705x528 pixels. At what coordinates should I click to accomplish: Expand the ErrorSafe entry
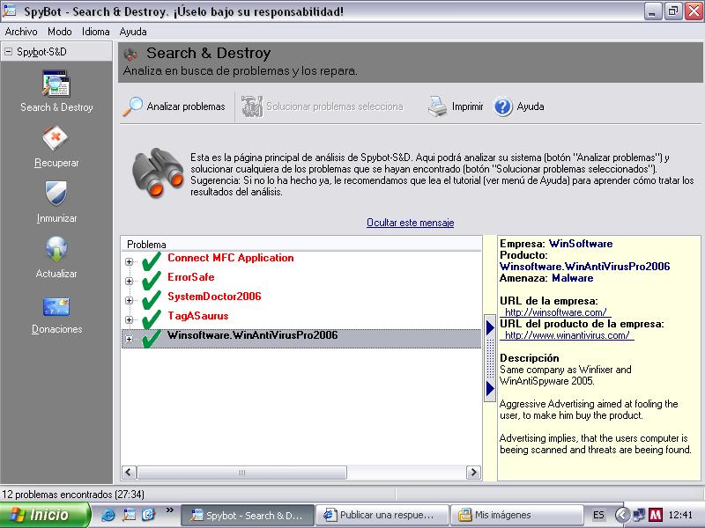130,281
